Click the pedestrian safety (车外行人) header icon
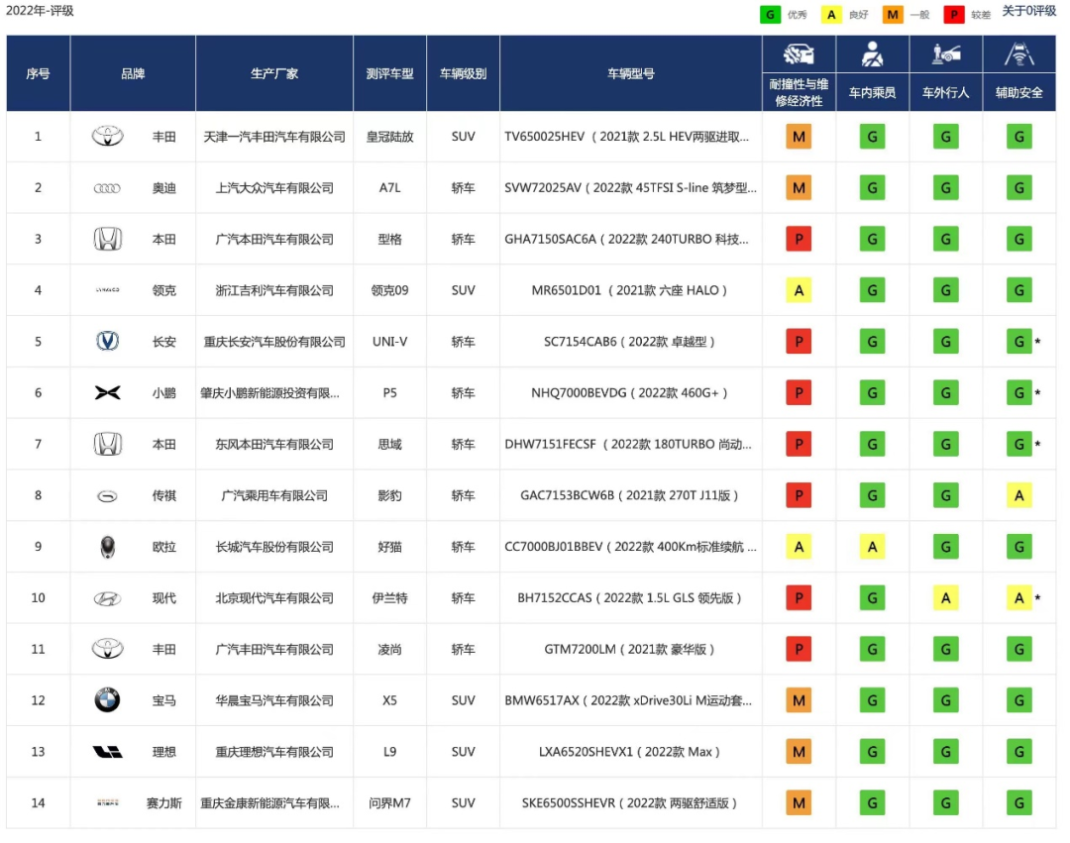Screen dimensions: 1070x843 pos(946,53)
